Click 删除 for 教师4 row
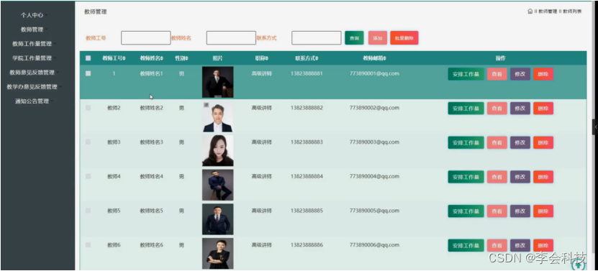This screenshot has width=598, height=271. tap(543, 177)
